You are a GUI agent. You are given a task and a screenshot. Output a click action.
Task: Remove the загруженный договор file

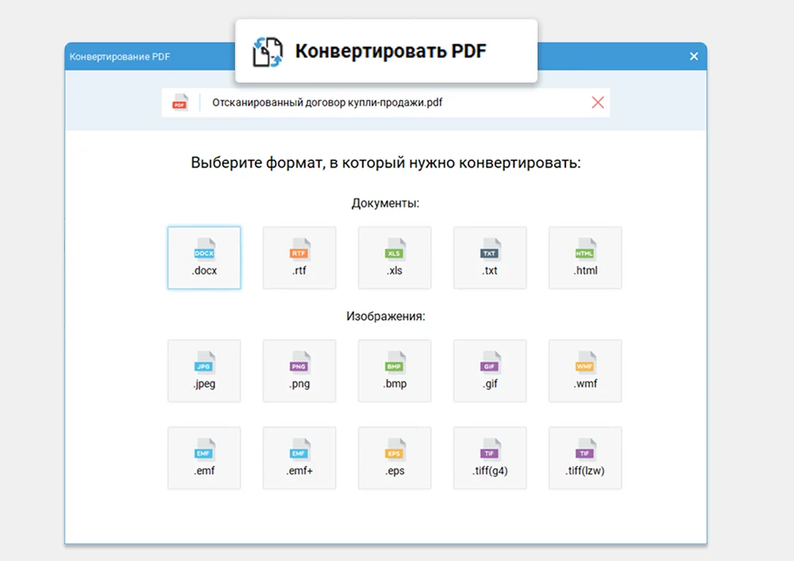(x=598, y=102)
